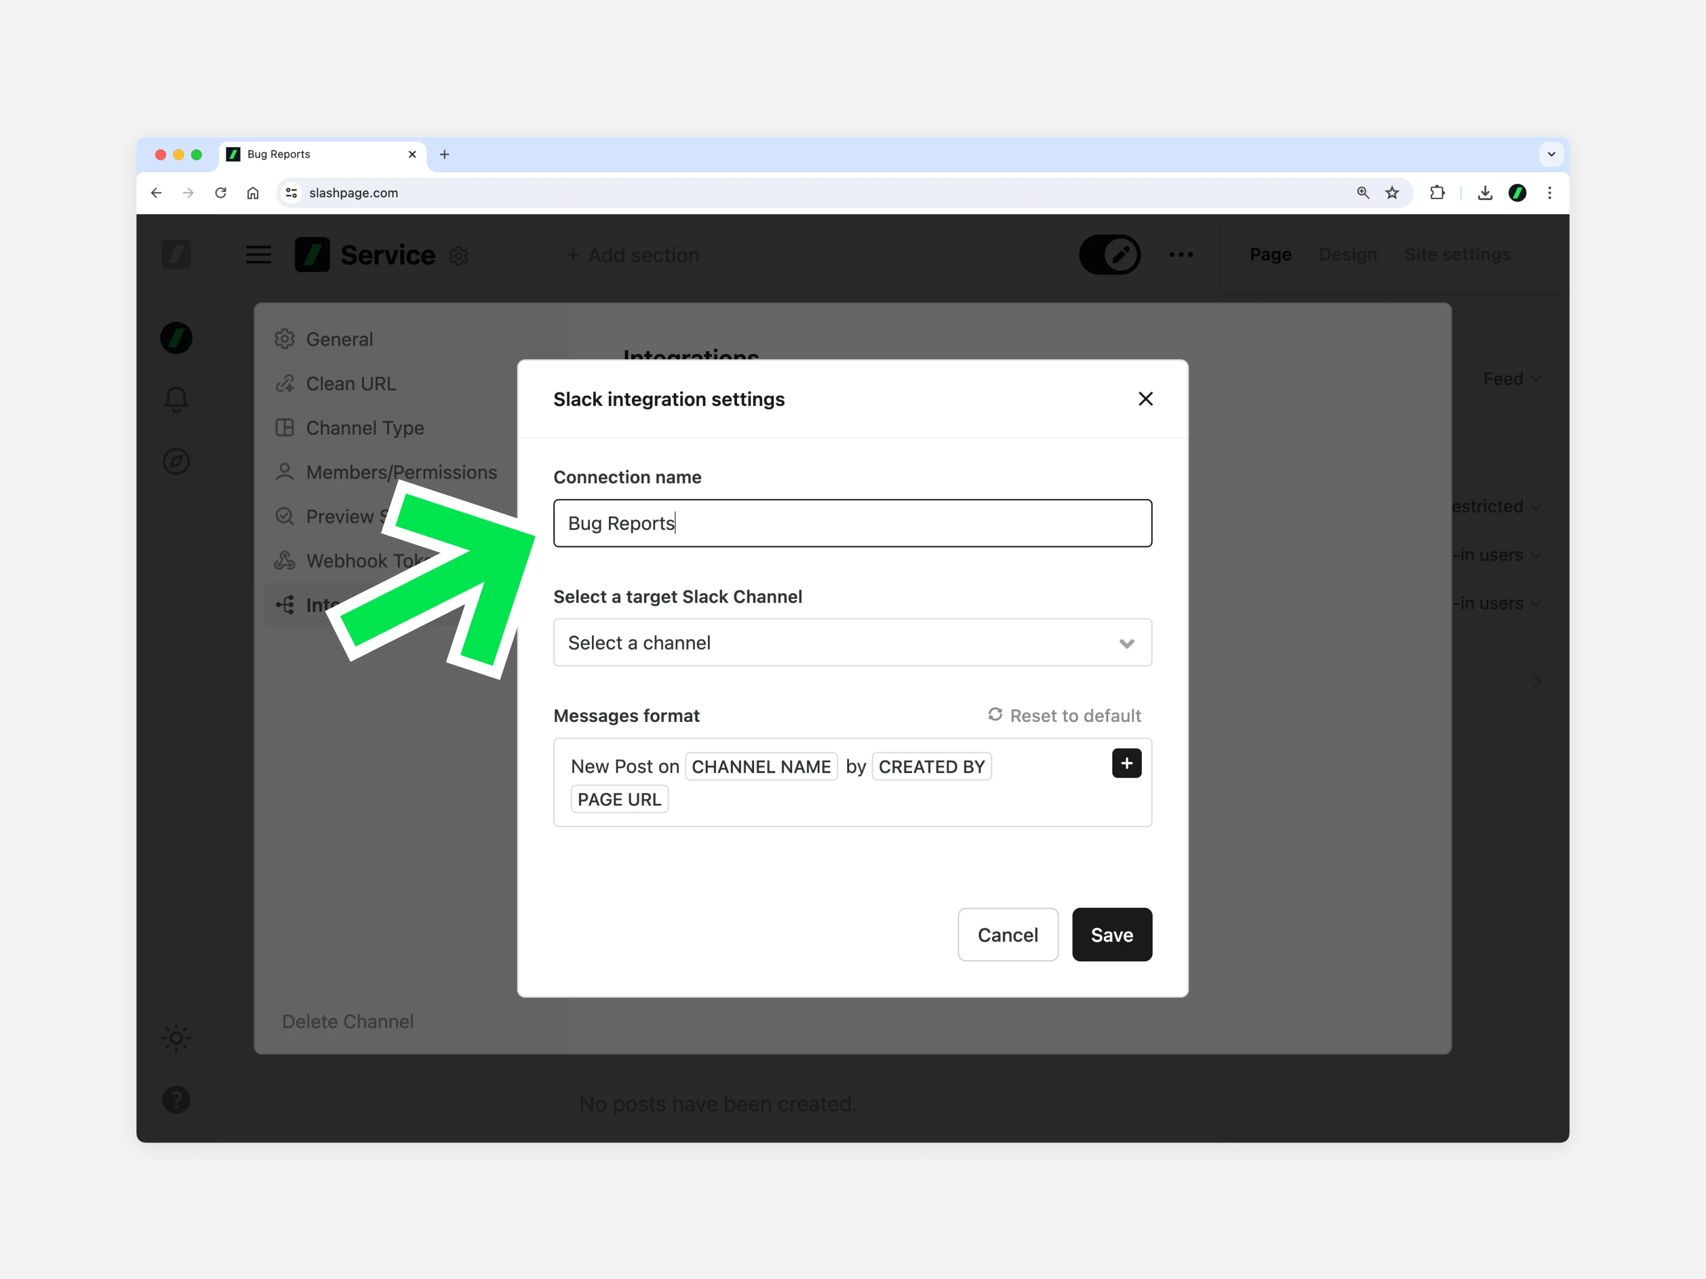Viewport: 1706px width, 1279px height.
Task: Bookmark this page with the star
Action: click(1392, 193)
